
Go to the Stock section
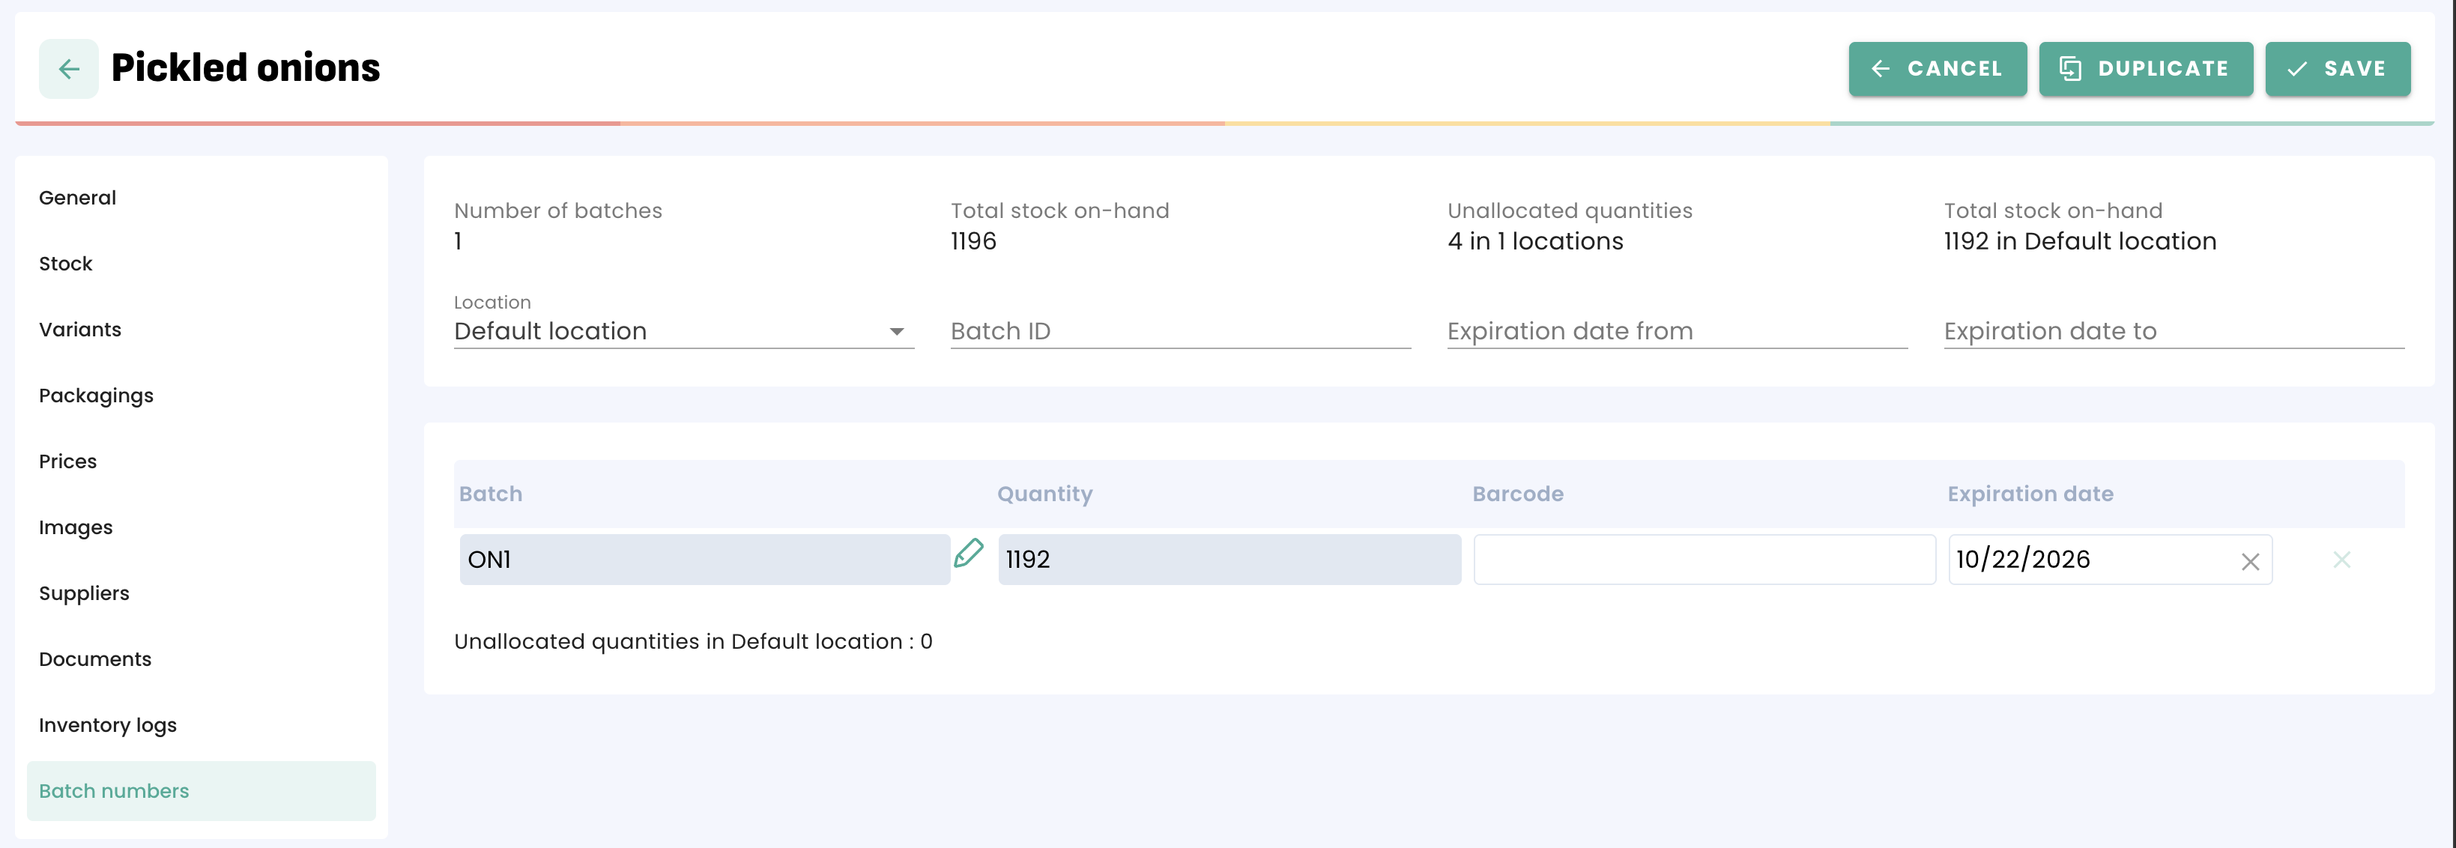click(66, 264)
